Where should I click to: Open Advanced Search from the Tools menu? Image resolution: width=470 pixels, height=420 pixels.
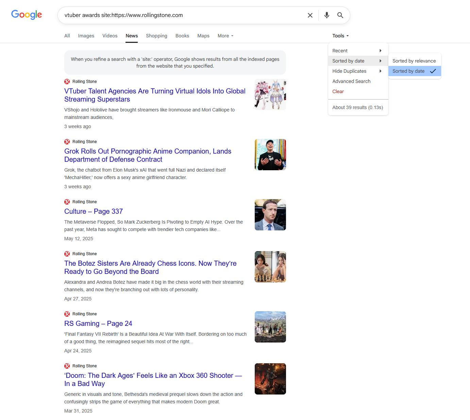358,81
